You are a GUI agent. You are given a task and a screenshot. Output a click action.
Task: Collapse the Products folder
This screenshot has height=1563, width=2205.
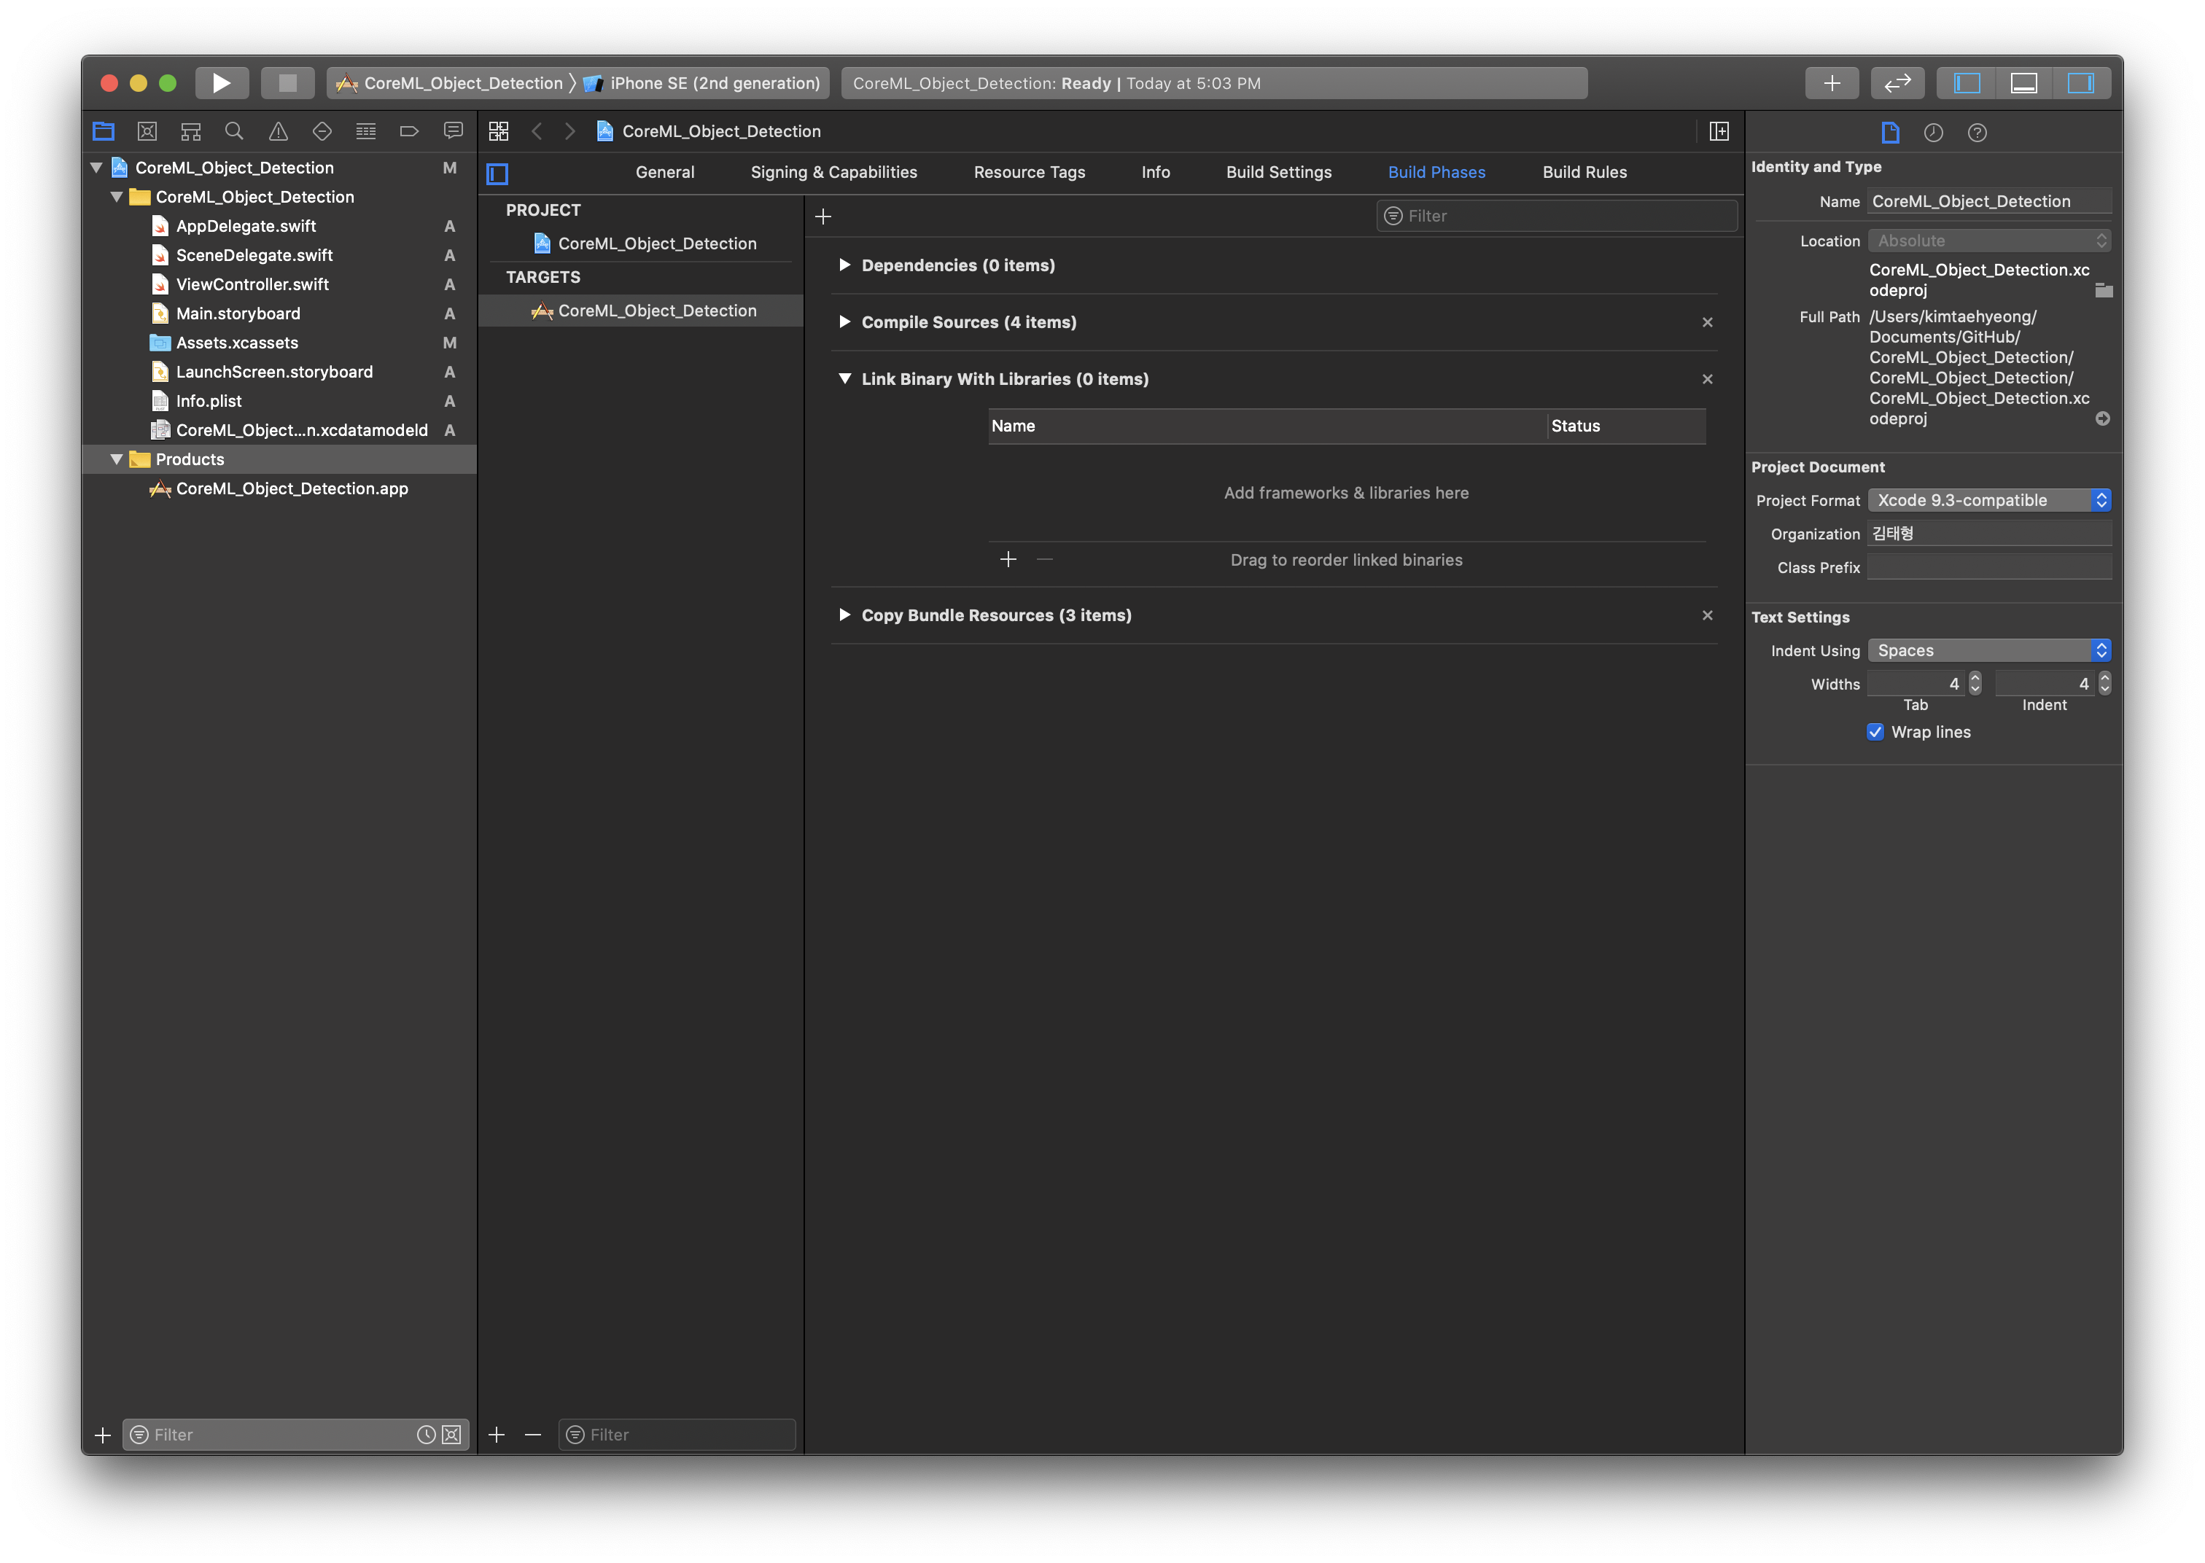117,459
